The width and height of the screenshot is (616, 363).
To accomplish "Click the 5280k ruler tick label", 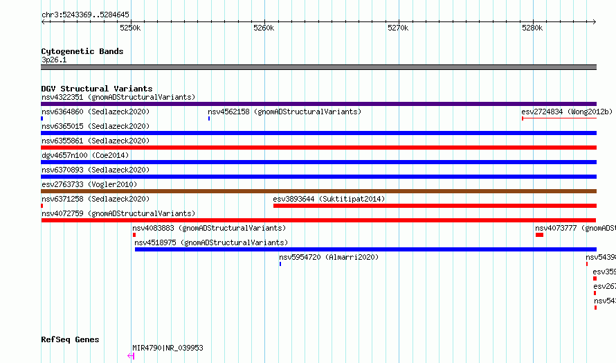I will pos(532,28).
